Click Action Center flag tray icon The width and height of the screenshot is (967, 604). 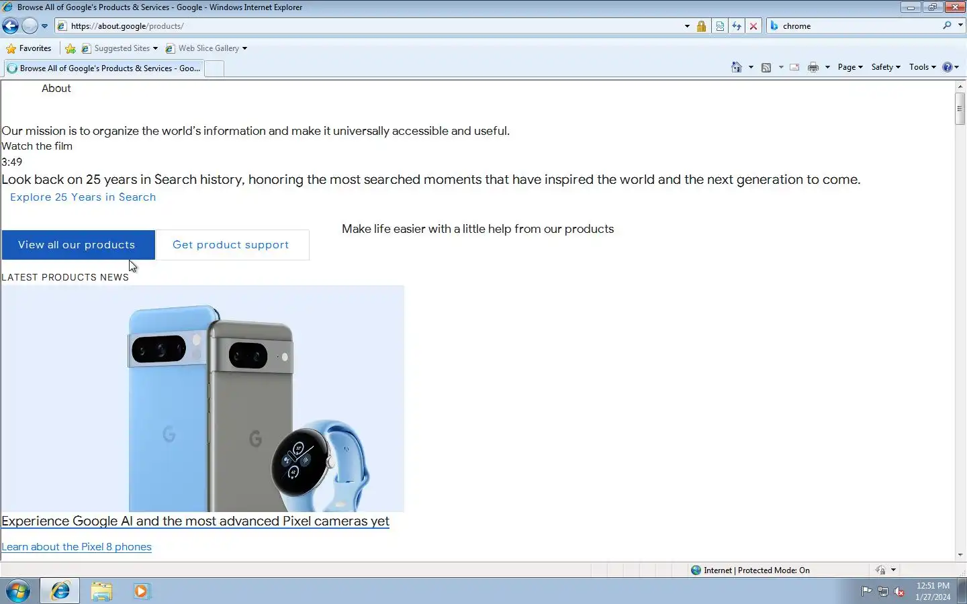click(866, 591)
